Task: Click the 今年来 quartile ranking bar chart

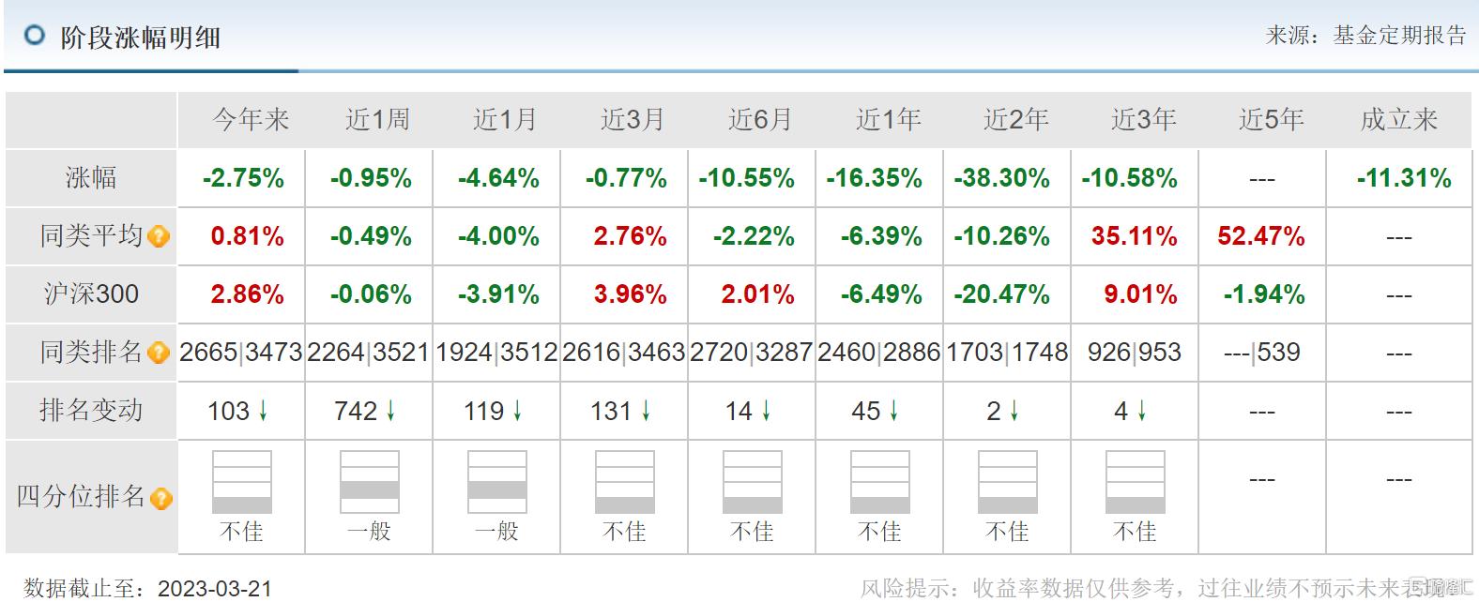Action: 242,482
